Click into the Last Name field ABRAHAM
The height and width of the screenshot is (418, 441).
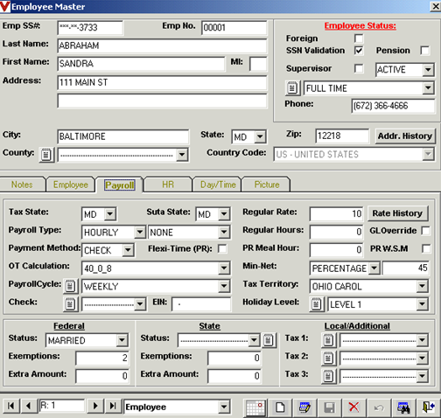[x=162, y=45]
